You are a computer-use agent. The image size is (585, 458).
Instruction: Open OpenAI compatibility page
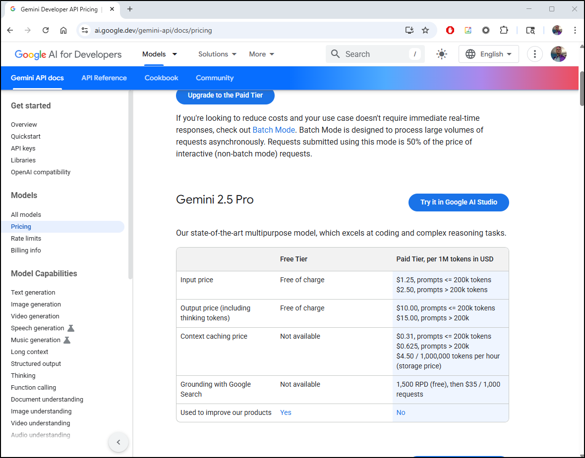(41, 172)
